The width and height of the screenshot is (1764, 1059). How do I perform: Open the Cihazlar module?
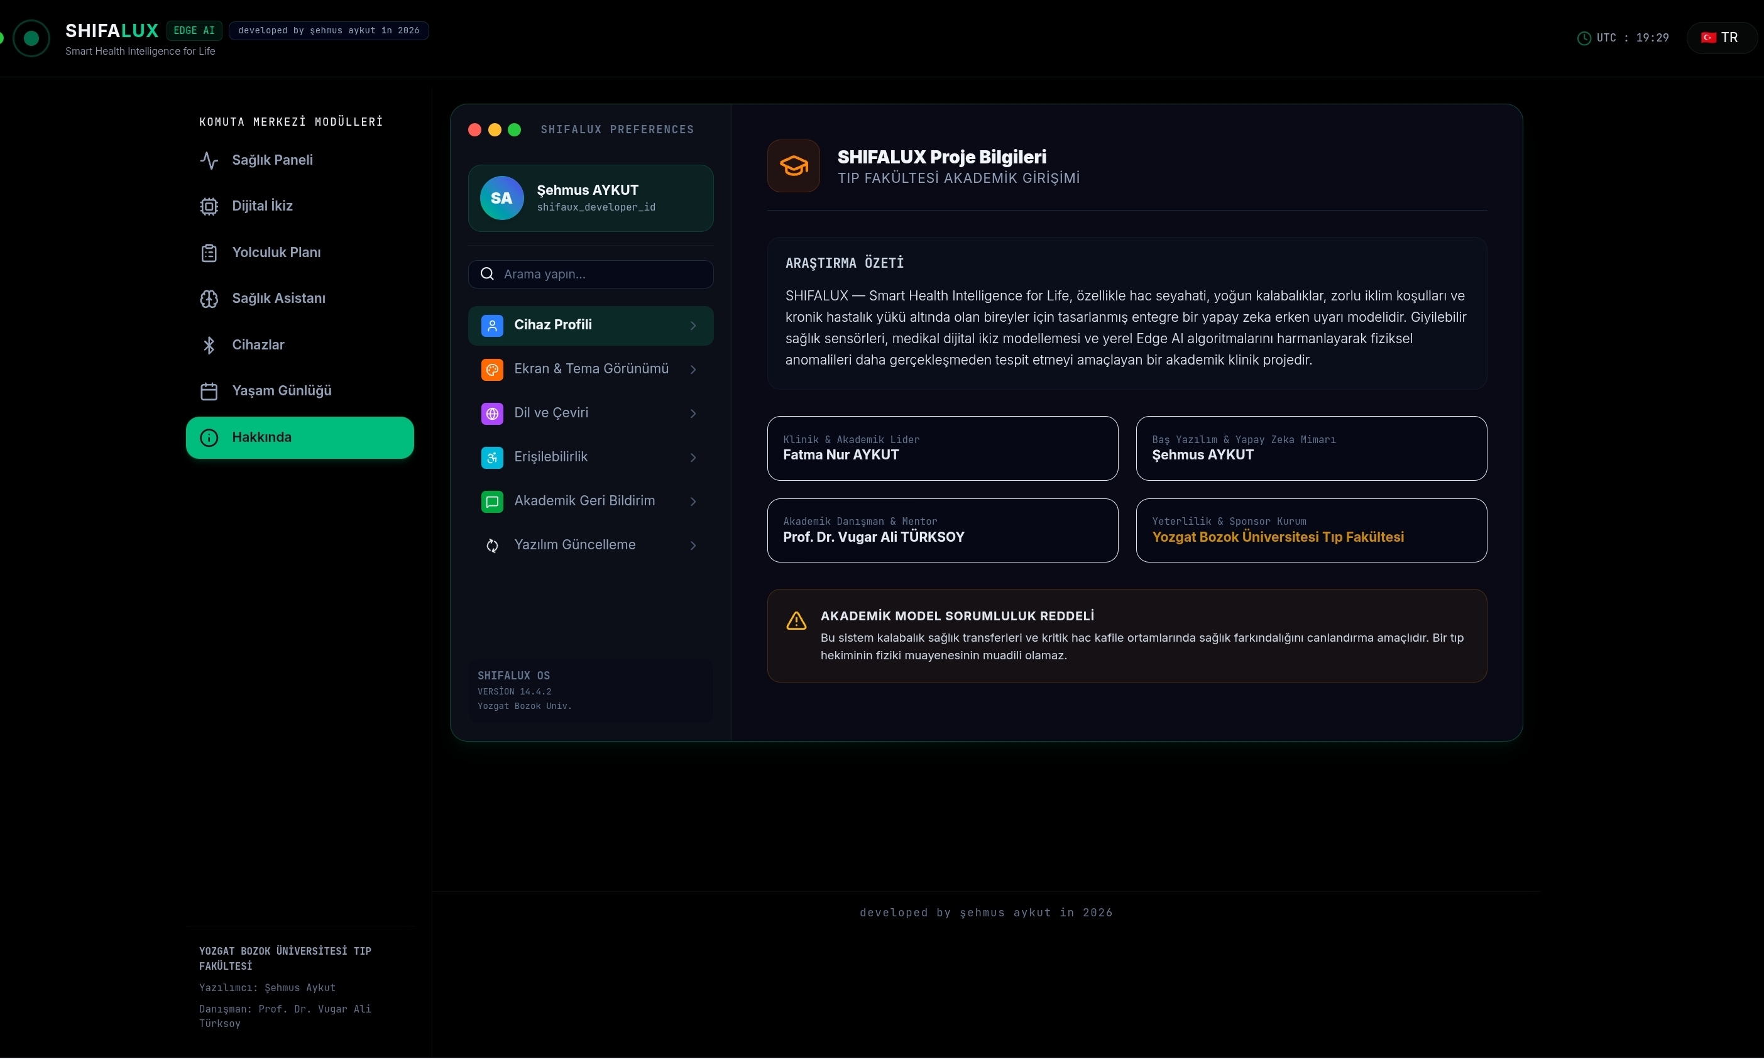[300, 346]
